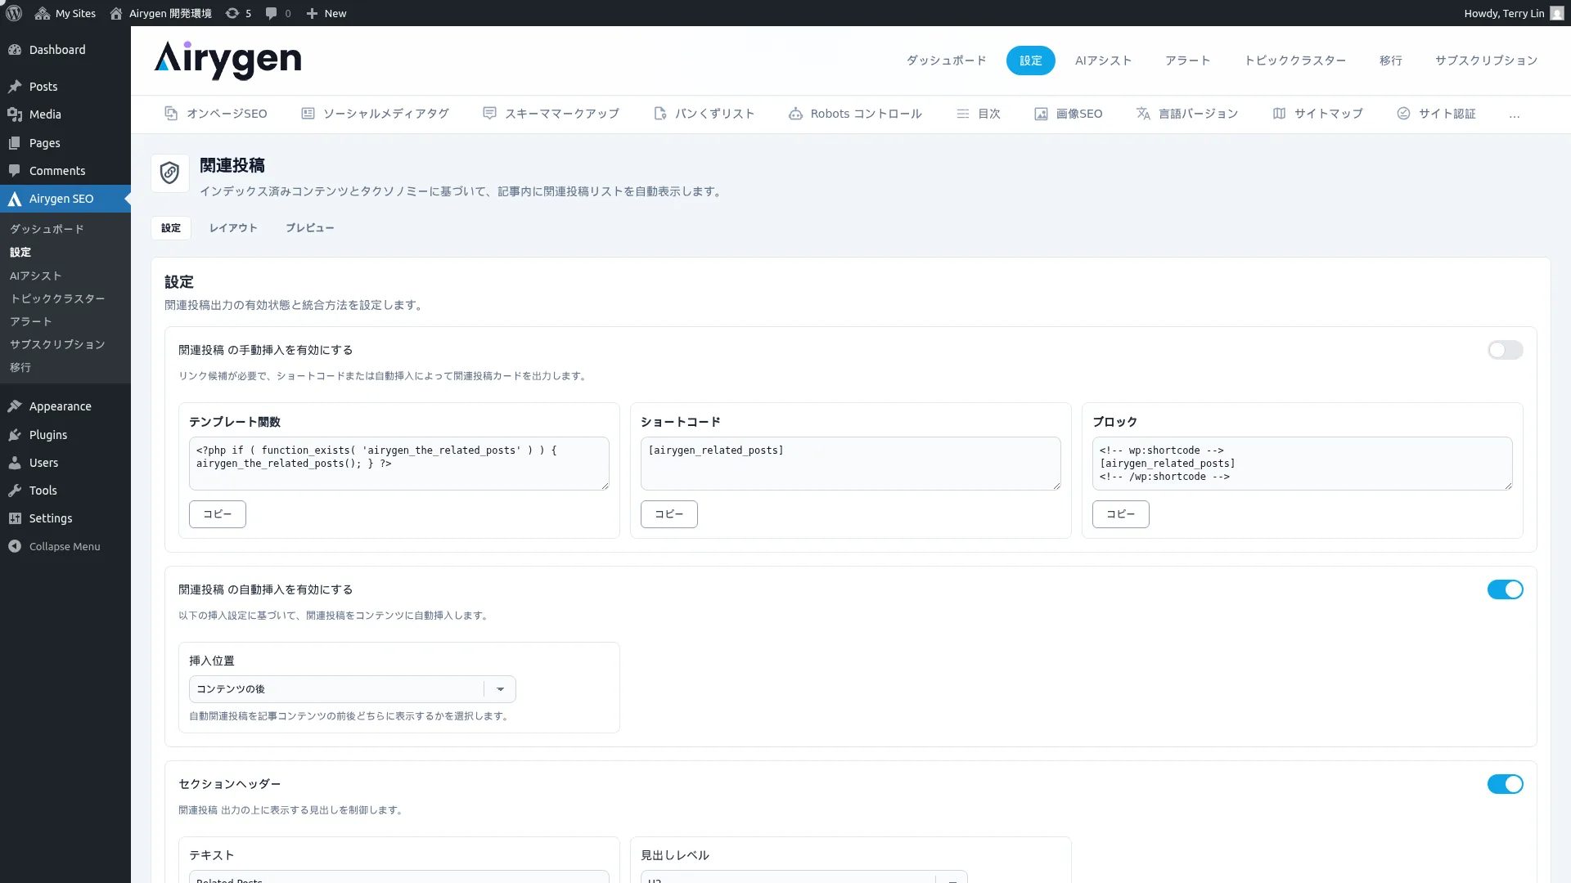This screenshot has height=883, width=1571.
Task: Open the My Sites menu
Action: tap(65, 13)
